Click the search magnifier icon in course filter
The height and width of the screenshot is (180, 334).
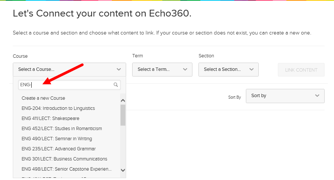click(116, 85)
